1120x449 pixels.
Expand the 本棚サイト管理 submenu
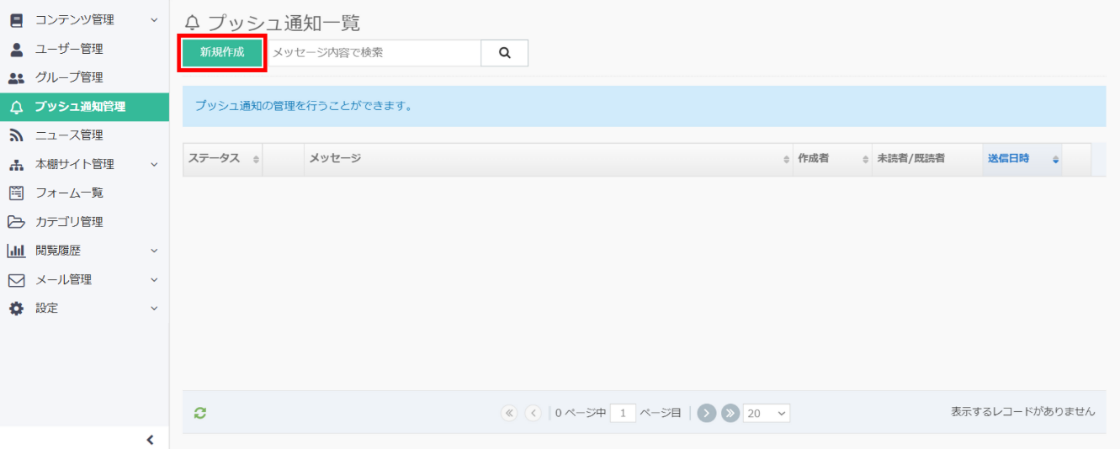153,164
